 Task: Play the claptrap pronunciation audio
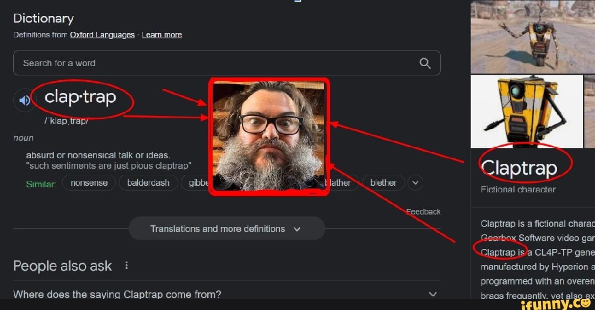click(x=25, y=100)
